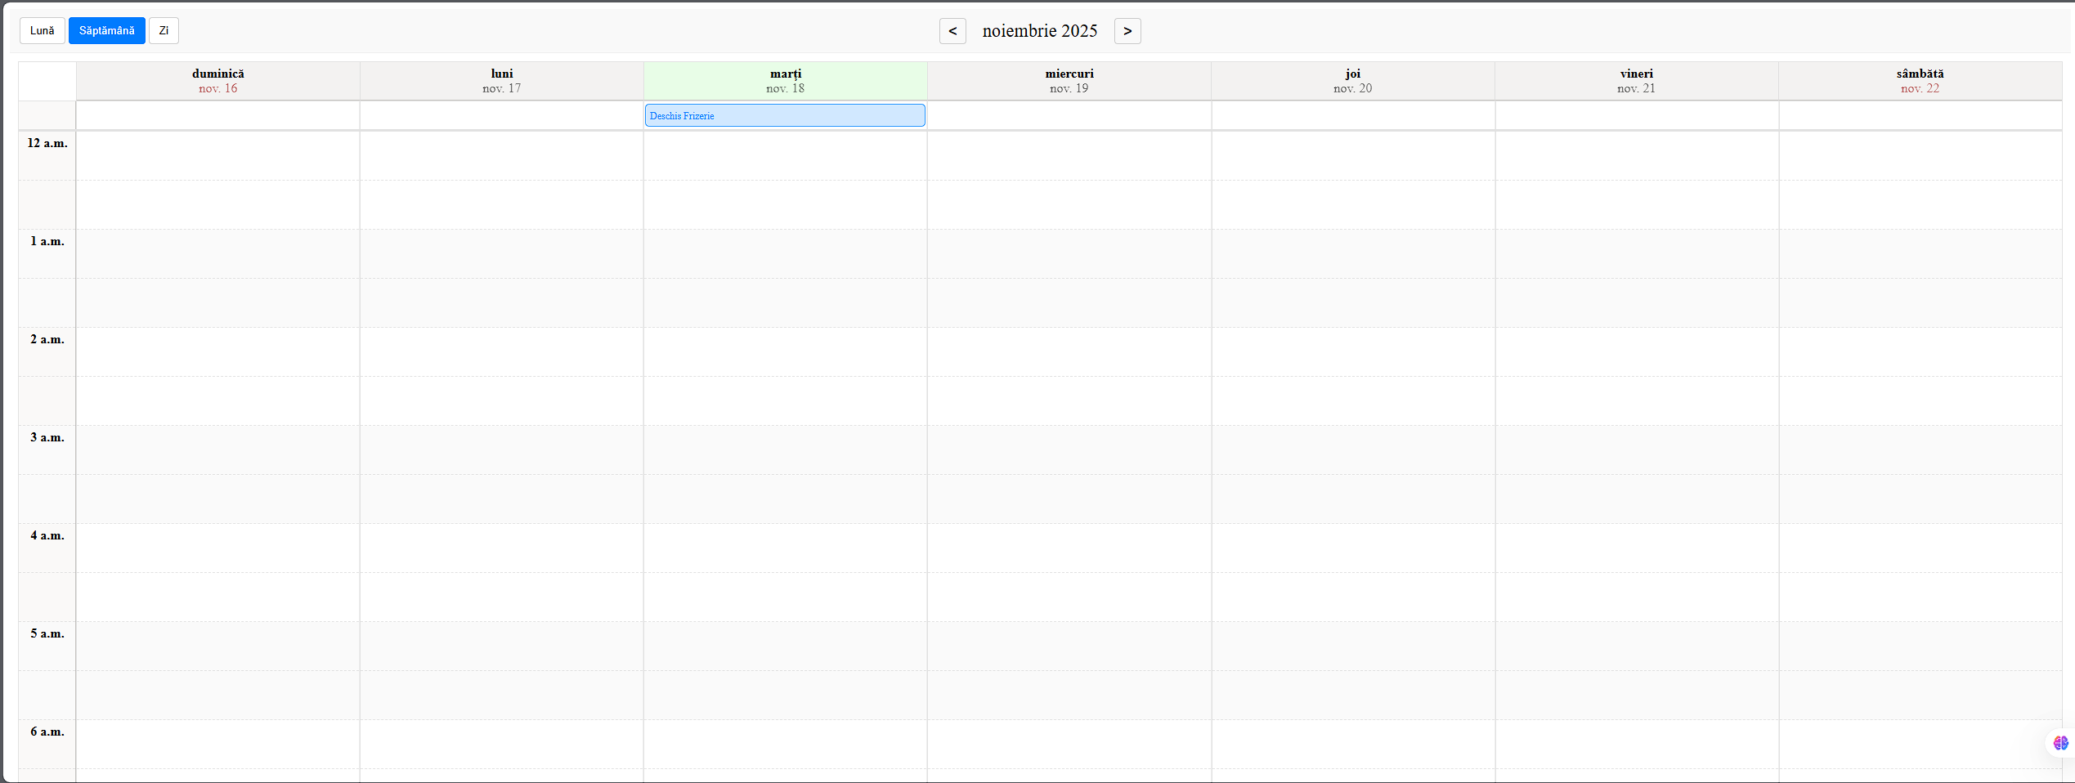Select the sâmbătă nov. 22 column header
This screenshot has width=2075, height=783.
1920,80
